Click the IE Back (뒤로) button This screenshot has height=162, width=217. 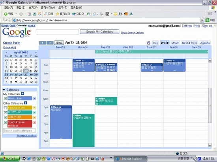point(9,14)
